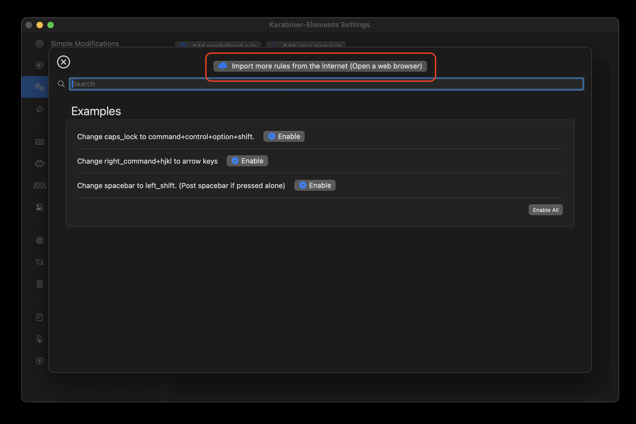Open the Update globe icon
This screenshot has width=636, height=424.
(40, 240)
